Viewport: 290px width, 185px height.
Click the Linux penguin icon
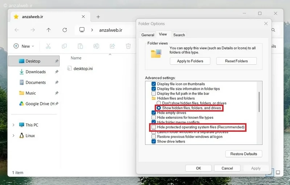tap(21, 135)
